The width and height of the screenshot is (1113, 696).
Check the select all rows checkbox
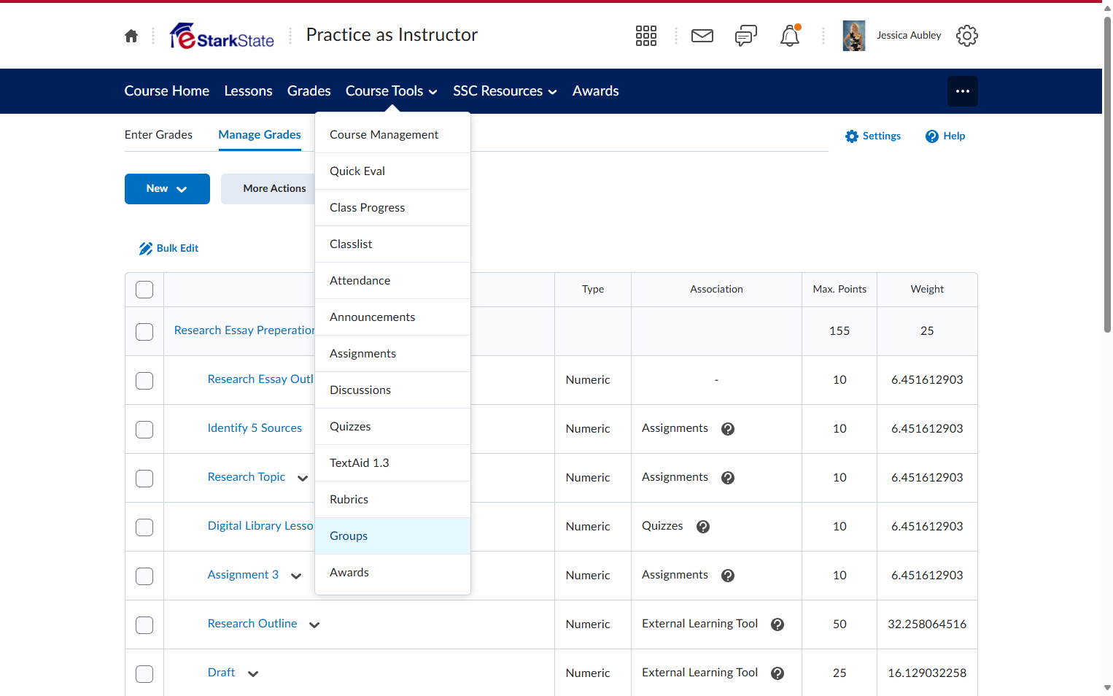(144, 290)
